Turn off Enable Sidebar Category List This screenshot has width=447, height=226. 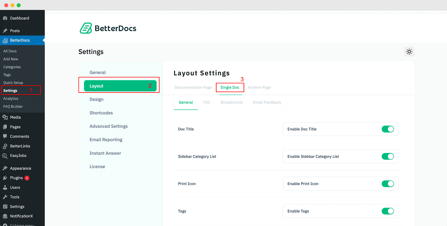pyautogui.click(x=387, y=156)
